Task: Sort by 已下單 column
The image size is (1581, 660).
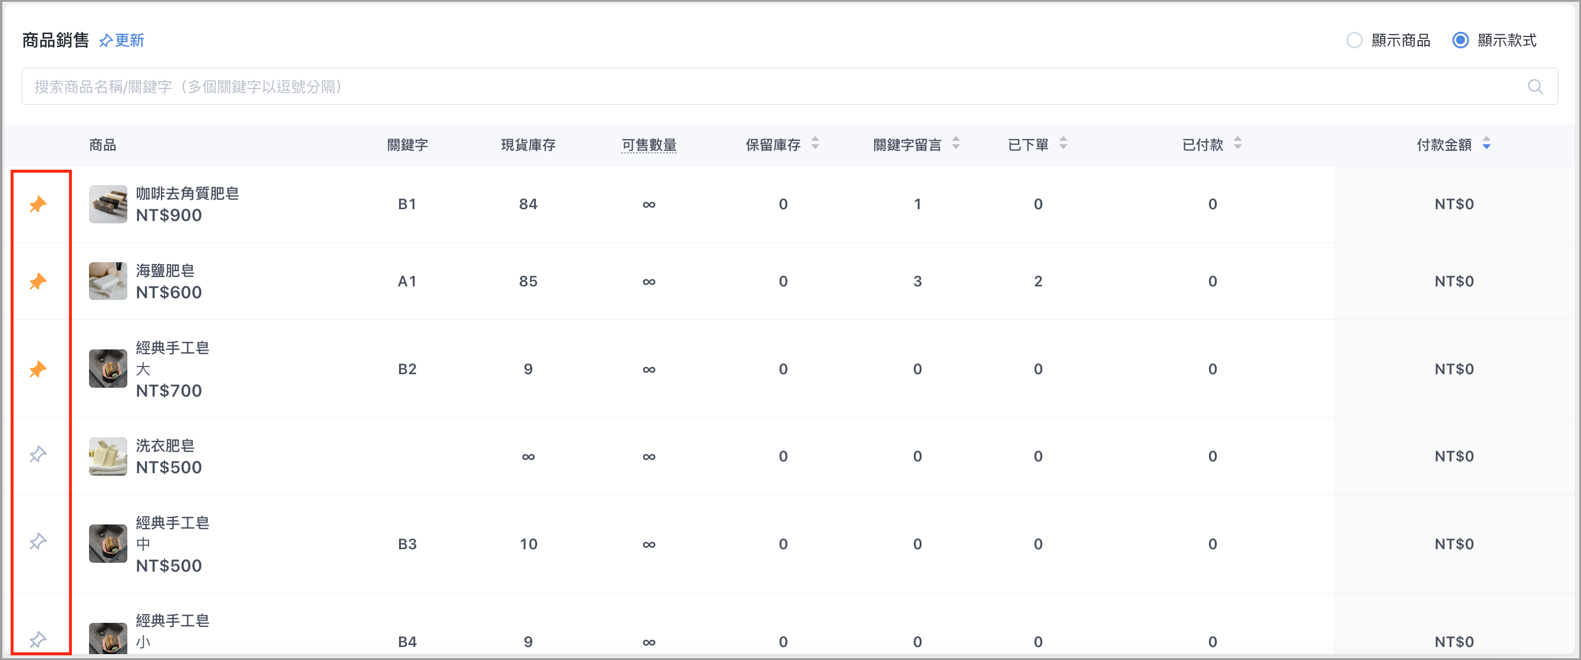Action: click(1063, 144)
